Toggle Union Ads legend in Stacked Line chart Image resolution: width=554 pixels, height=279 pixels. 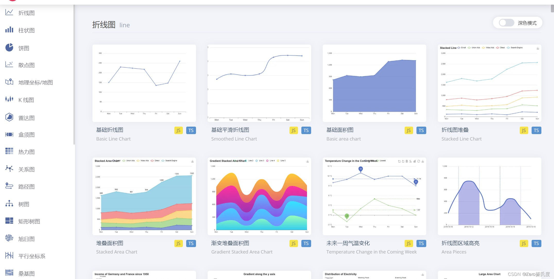click(474, 48)
